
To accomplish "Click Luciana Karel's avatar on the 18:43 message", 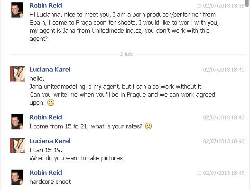I will (x=18, y=145).
